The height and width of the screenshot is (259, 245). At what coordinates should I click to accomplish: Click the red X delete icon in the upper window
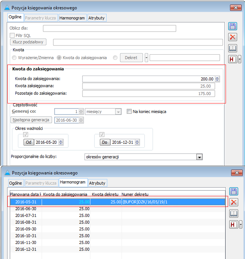click(233, 37)
